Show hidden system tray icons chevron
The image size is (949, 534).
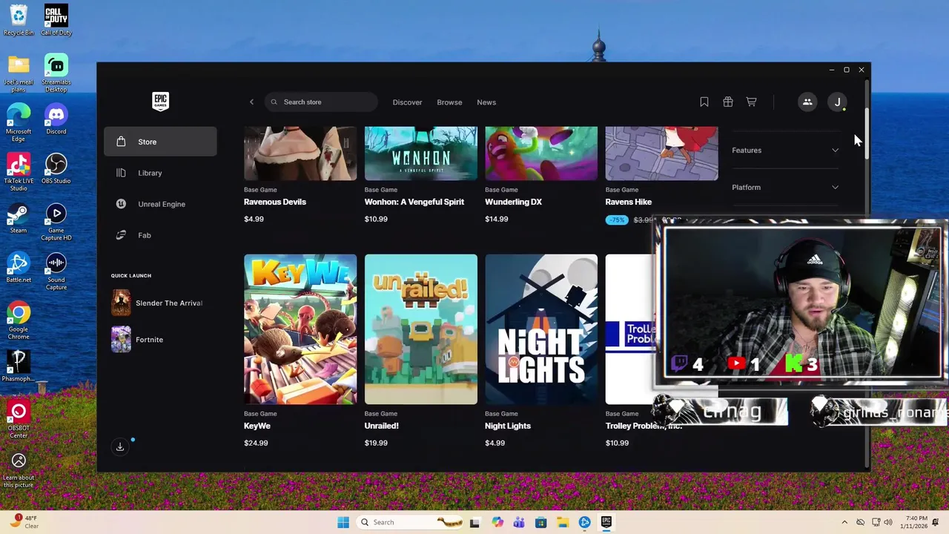click(x=845, y=522)
